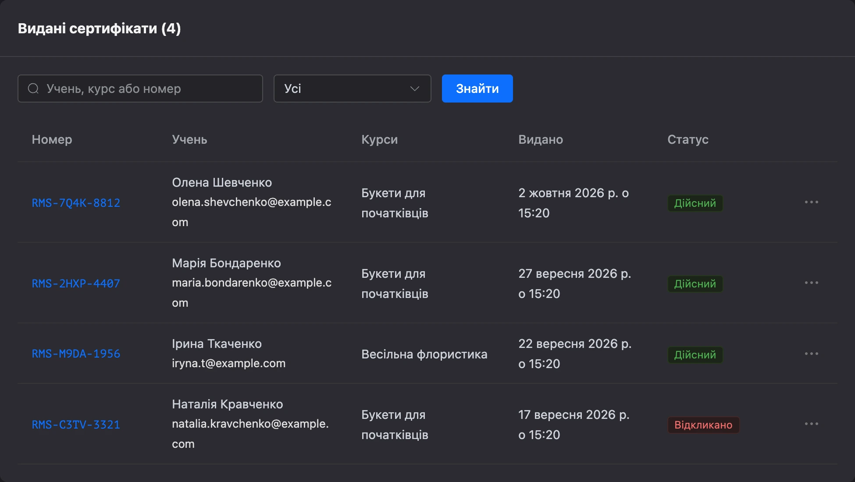Select the name Ірина Ткаченко
Screen dimensions: 855x482
tap(217, 344)
